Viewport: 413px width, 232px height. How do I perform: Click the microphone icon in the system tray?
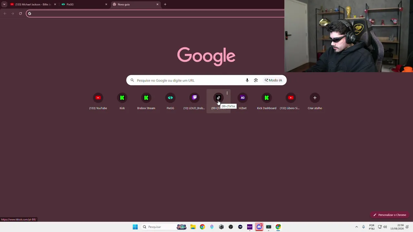364,227
